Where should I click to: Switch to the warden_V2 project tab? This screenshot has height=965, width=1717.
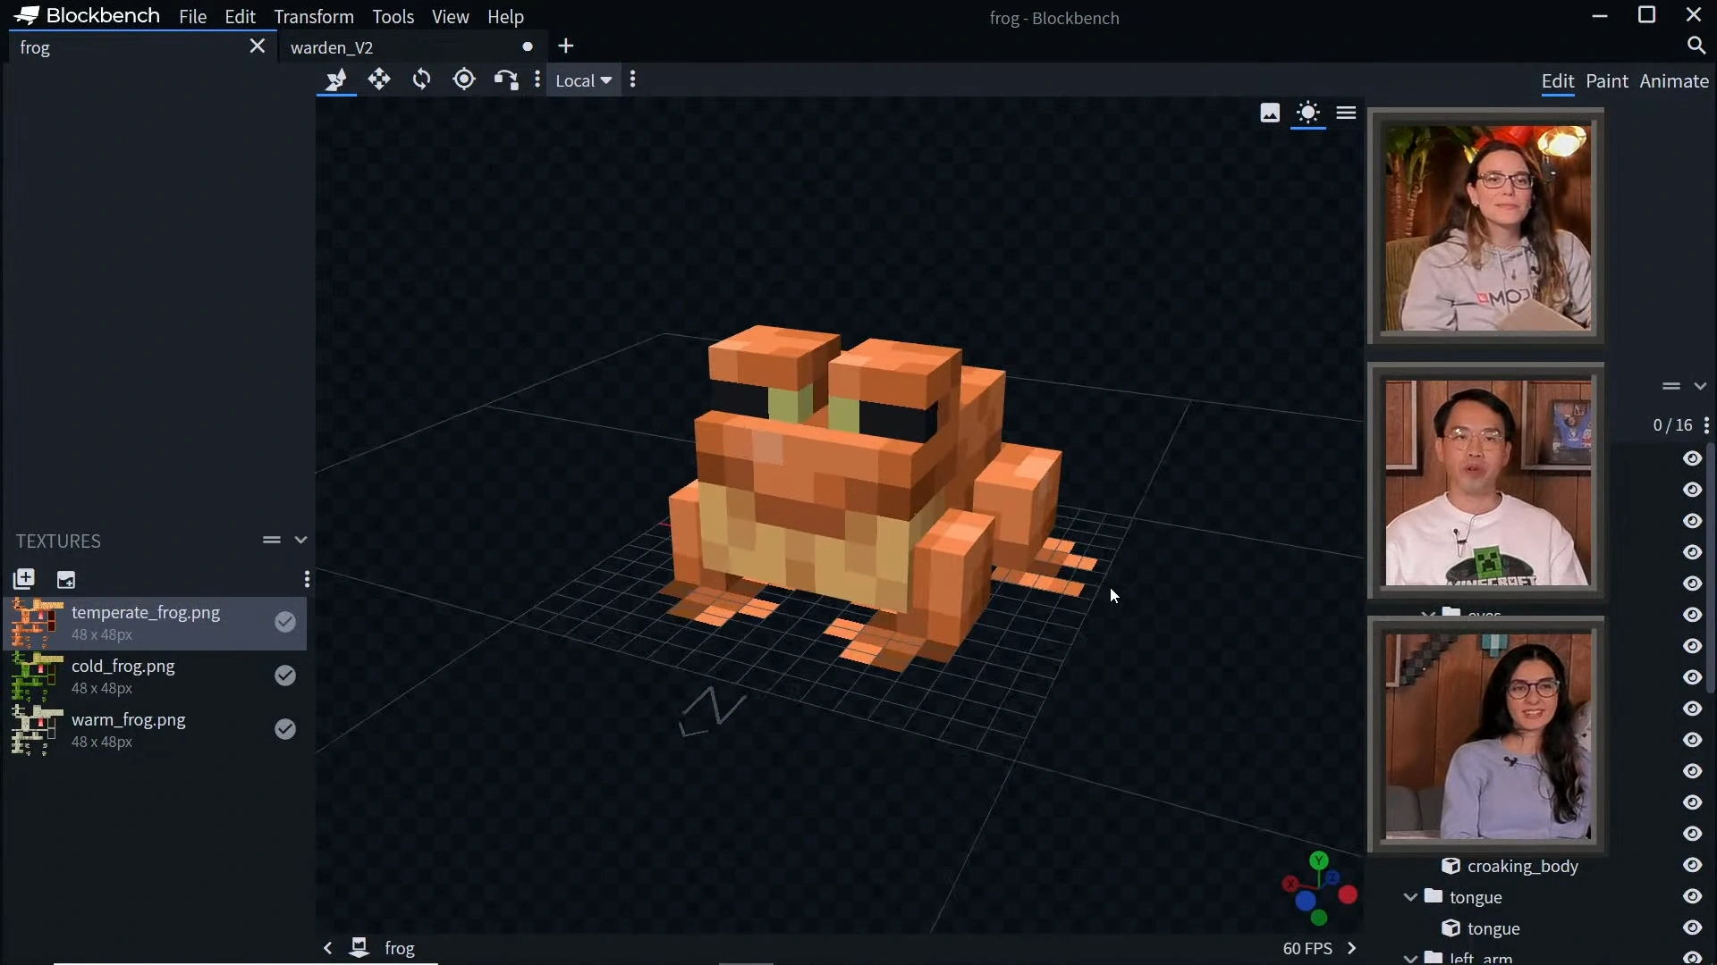click(x=332, y=47)
